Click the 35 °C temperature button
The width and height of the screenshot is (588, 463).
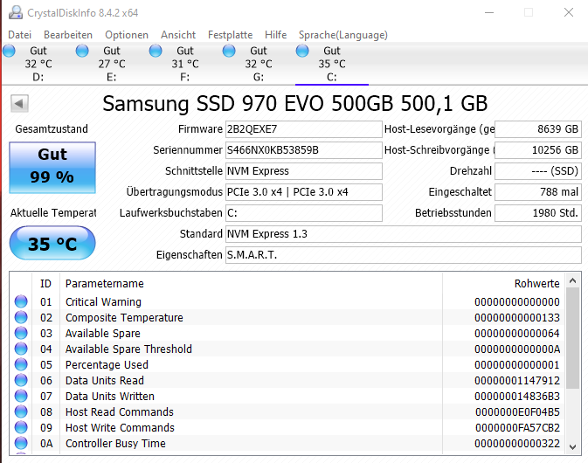tap(52, 244)
